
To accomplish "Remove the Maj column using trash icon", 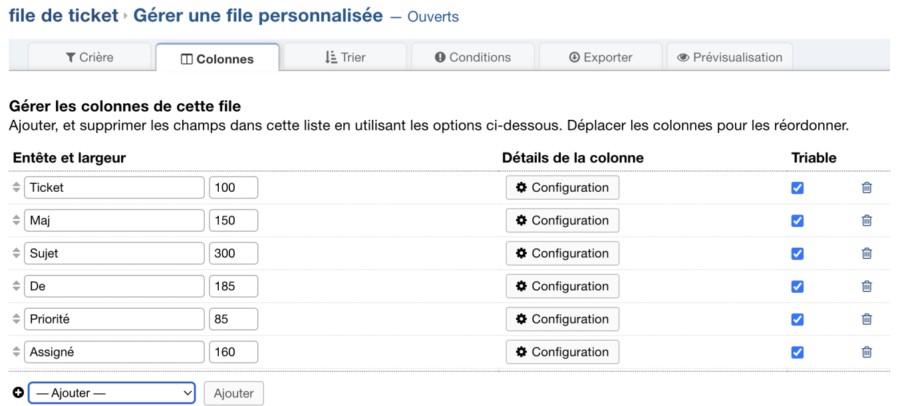I will tap(867, 220).
